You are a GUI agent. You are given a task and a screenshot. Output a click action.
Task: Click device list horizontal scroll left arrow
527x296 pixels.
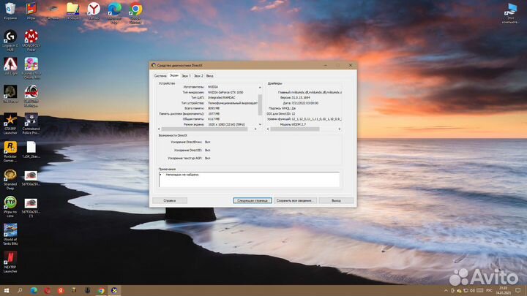coord(160,129)
